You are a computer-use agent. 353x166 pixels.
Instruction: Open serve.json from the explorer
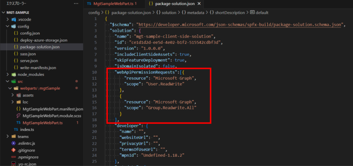[29, 61]
